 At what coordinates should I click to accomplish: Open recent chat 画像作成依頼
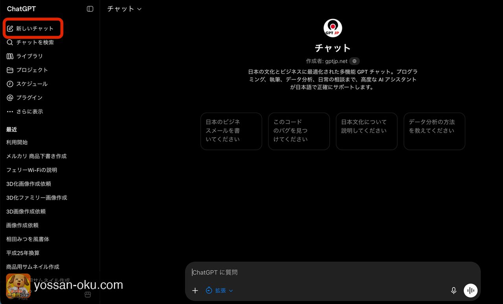[x=22, y=225]
